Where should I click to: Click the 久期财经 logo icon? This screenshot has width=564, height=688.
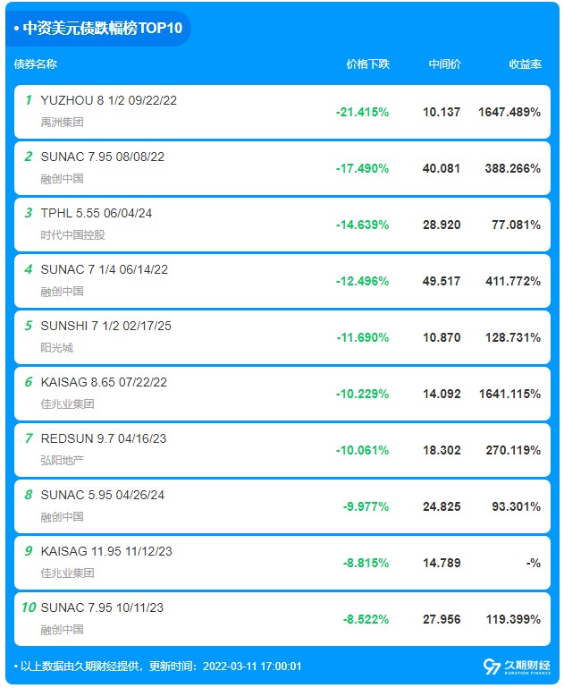coord(518,667)
